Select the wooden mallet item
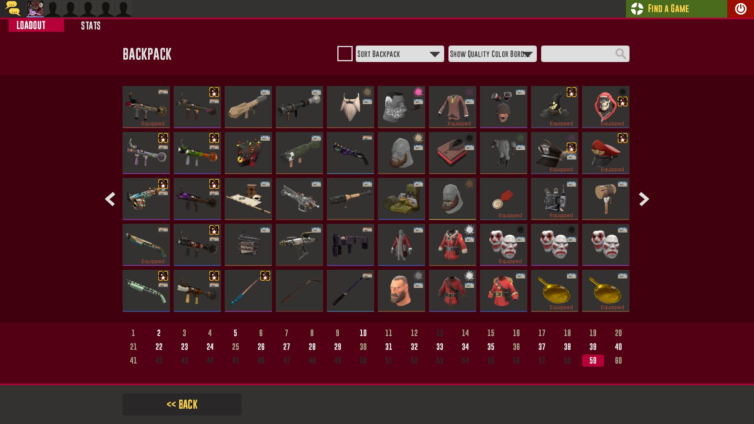The width and height of the screenshot is (754, 424). (606, 199)
